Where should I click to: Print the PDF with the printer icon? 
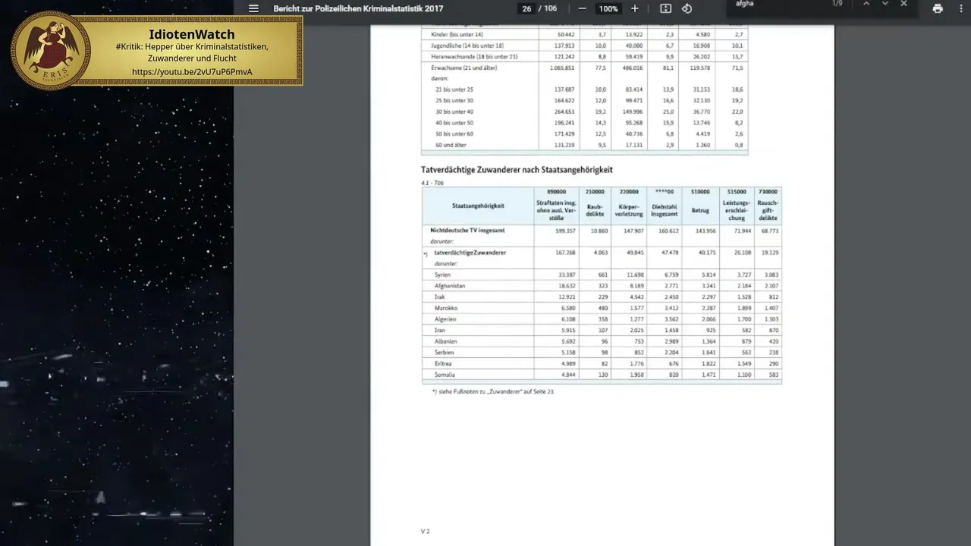click(x=938, y=8)
